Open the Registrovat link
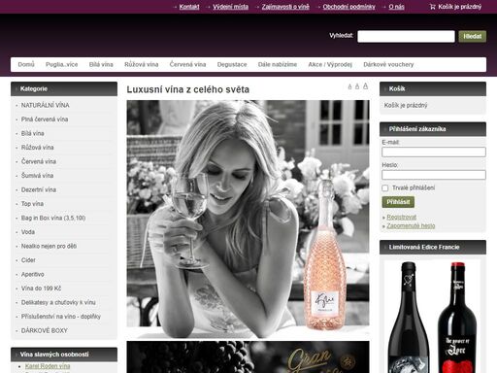Viewport: 497px width, 373px height. coord(402,217)
